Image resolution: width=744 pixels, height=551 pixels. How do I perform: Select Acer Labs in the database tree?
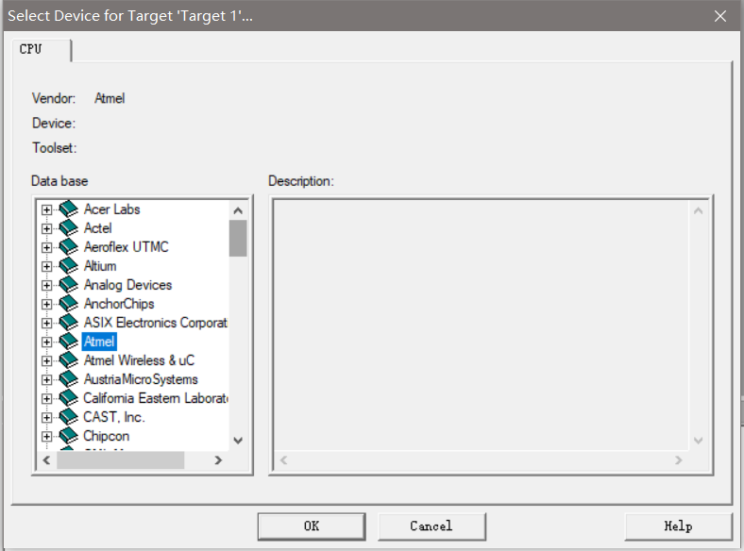[112, 209]
